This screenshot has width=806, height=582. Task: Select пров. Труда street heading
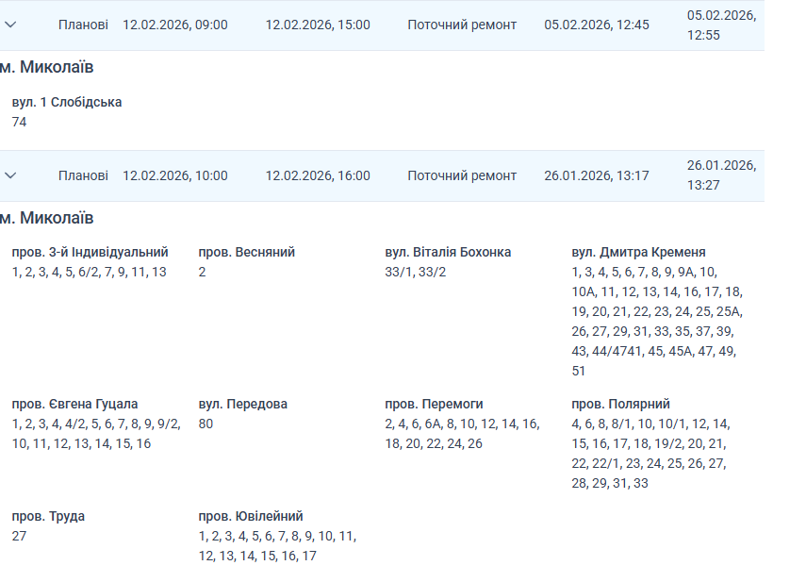49,516
